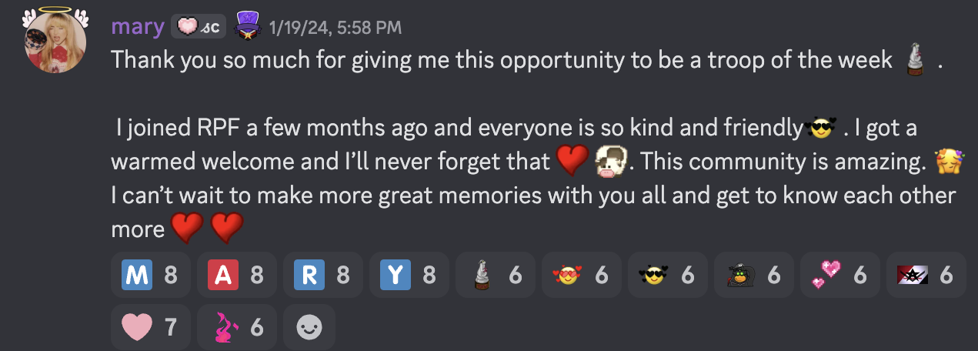978x351 pixels.
Task: Toggle the Y letter reaction
Action: pyautogui.click(x=408, y=275)
